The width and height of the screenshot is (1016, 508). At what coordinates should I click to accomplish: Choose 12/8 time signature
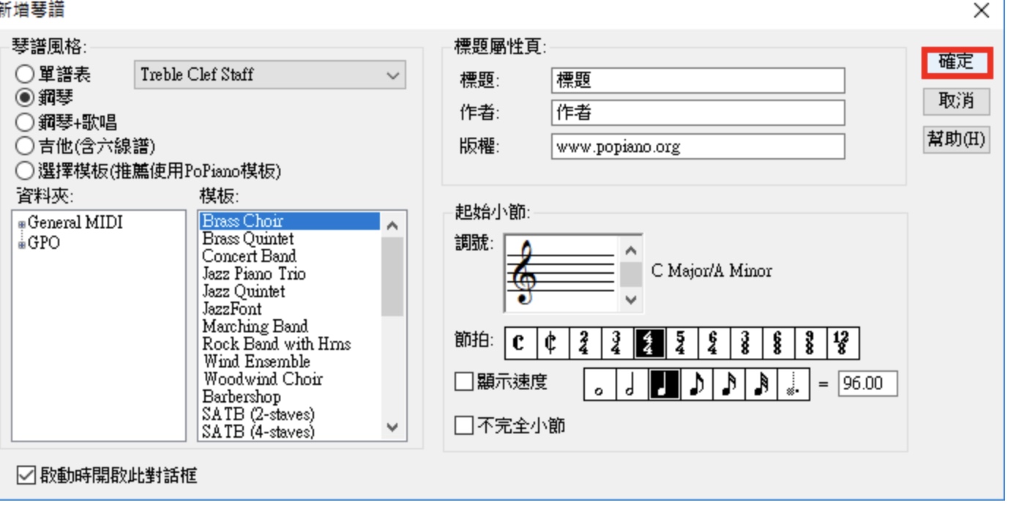pyautogui.click(x=843, y=343)
